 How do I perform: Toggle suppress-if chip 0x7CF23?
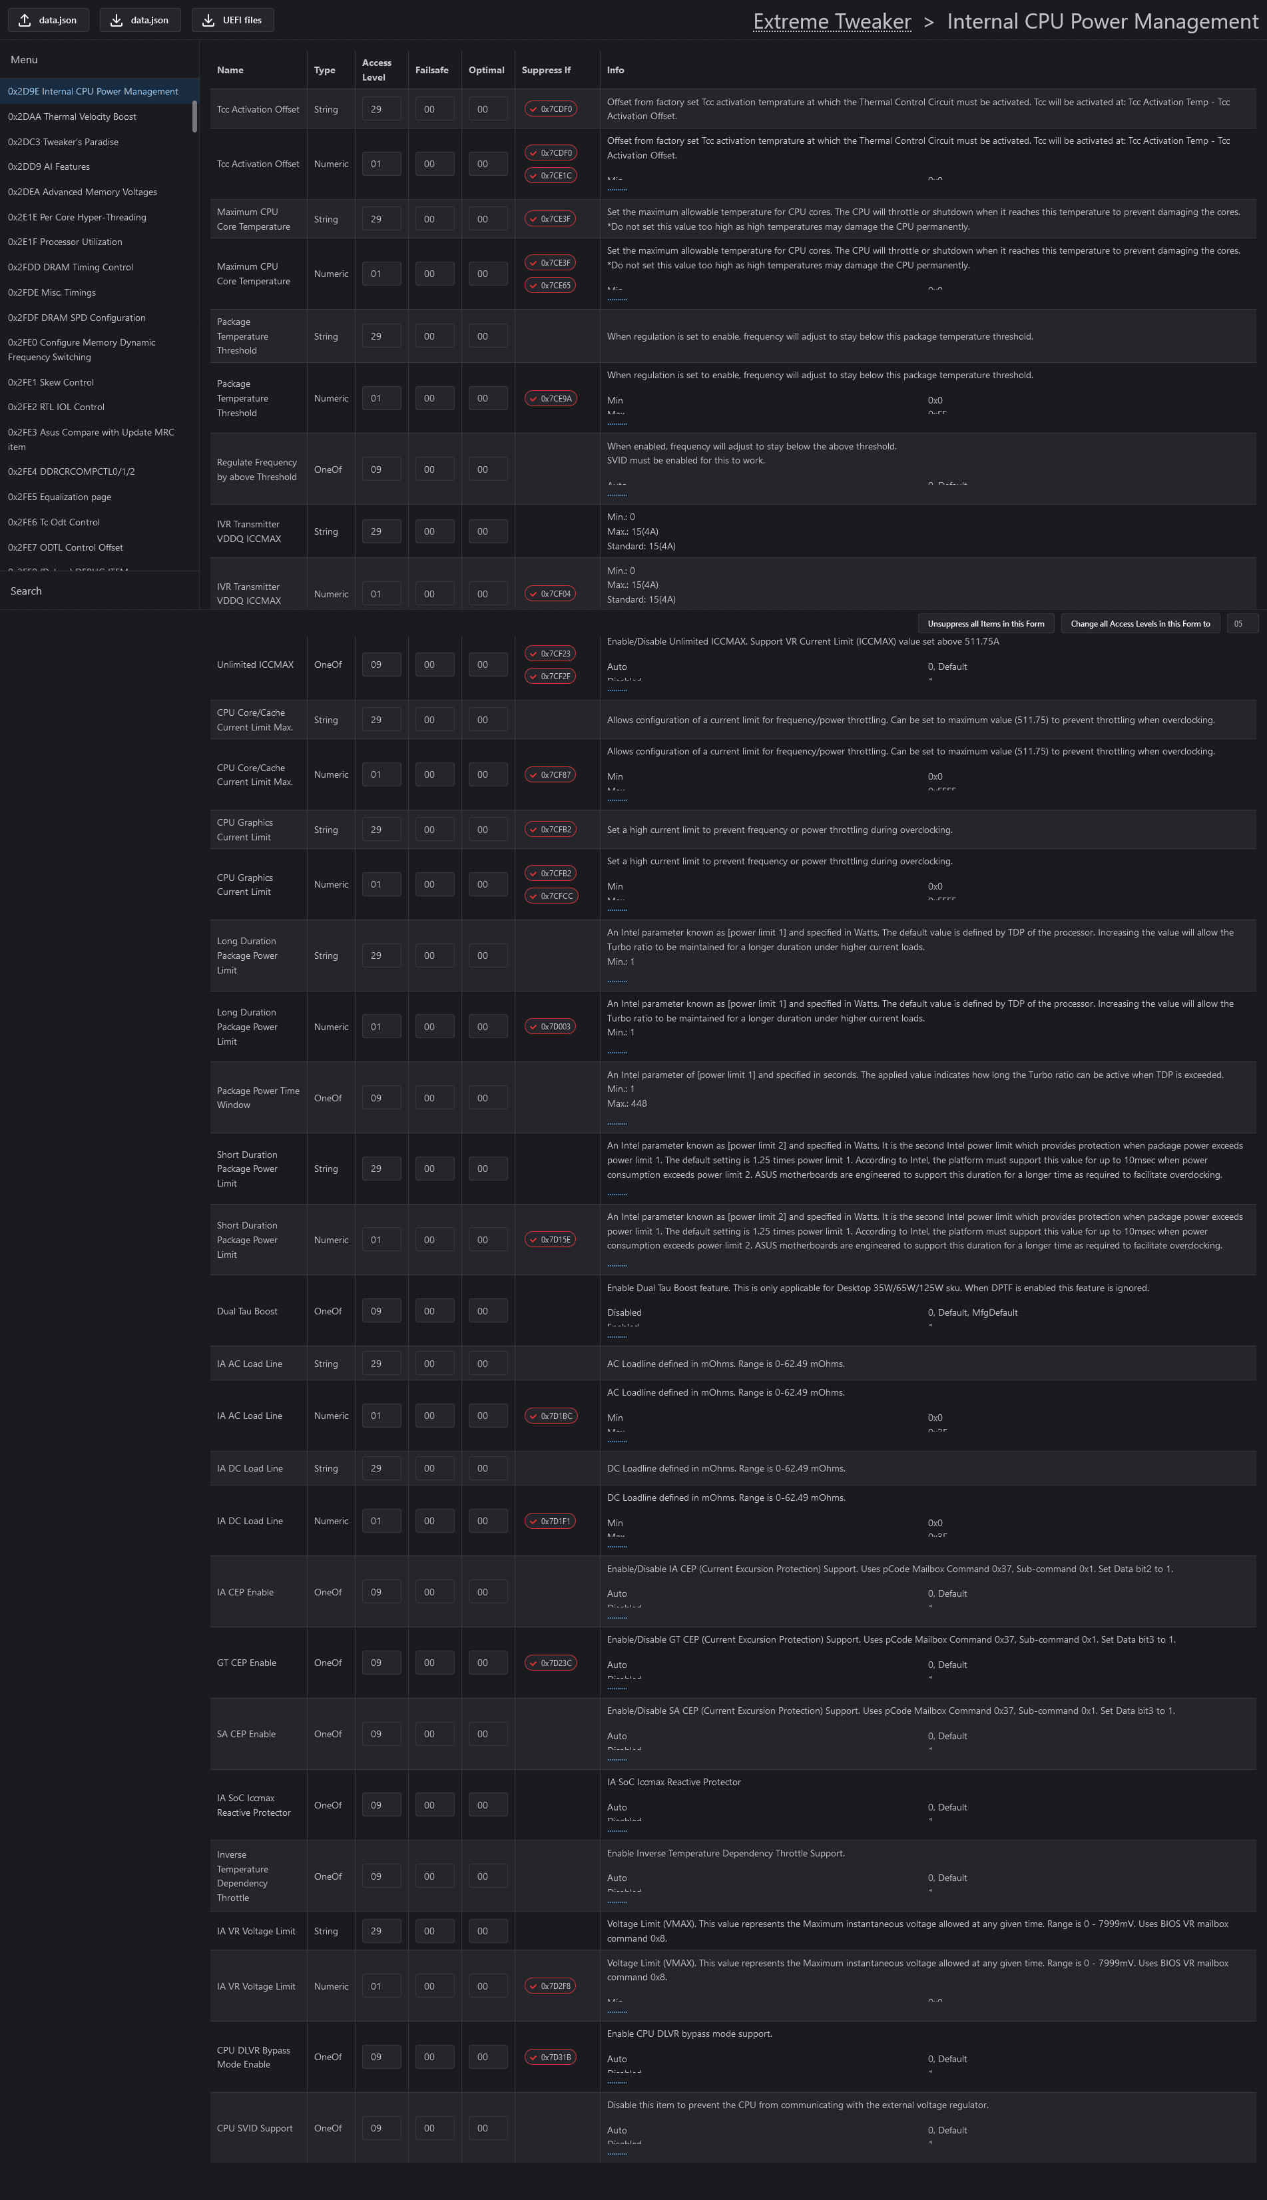(551, 654)
